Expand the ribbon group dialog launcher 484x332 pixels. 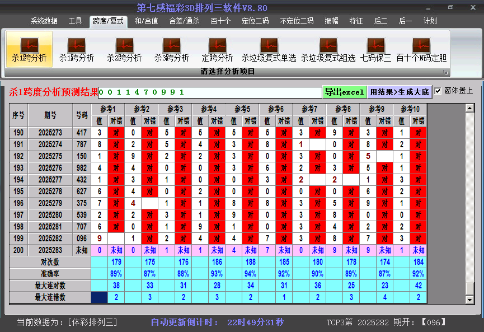pyautogui.click(x=445, y=72)
